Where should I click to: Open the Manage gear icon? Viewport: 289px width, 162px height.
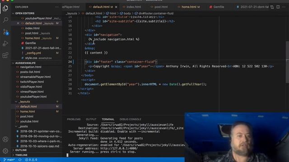pos(5,151)
